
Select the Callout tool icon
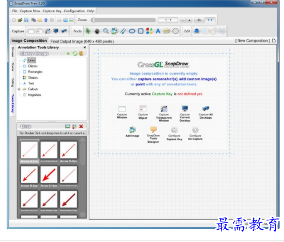167,31
